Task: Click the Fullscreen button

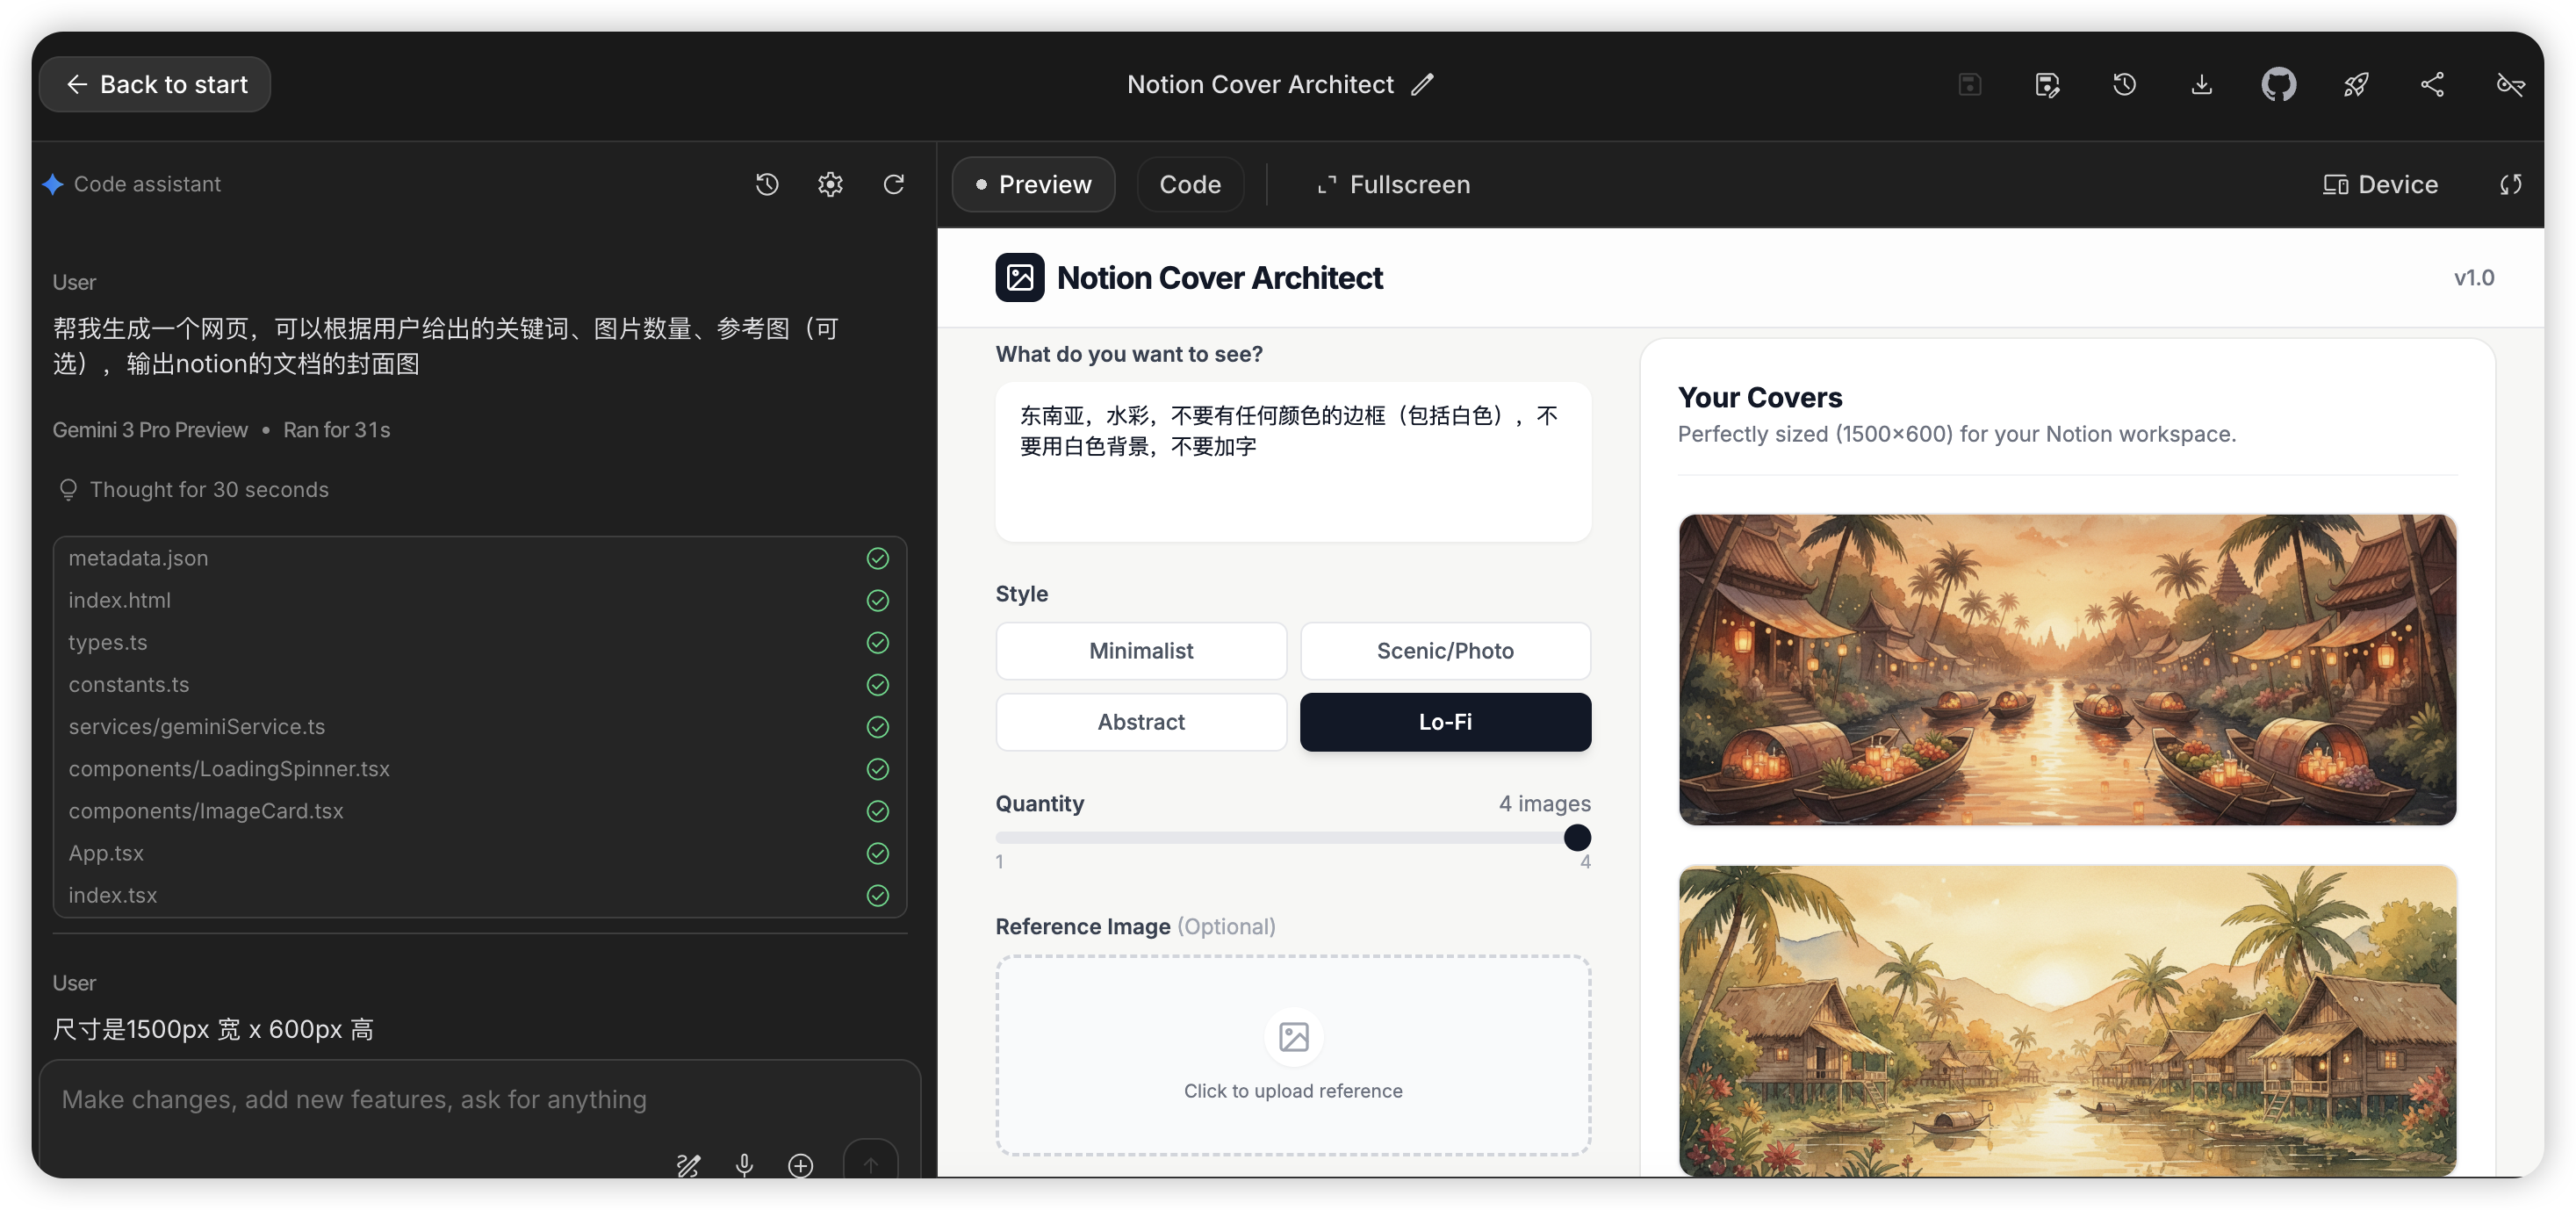Action: point(1393,184)
